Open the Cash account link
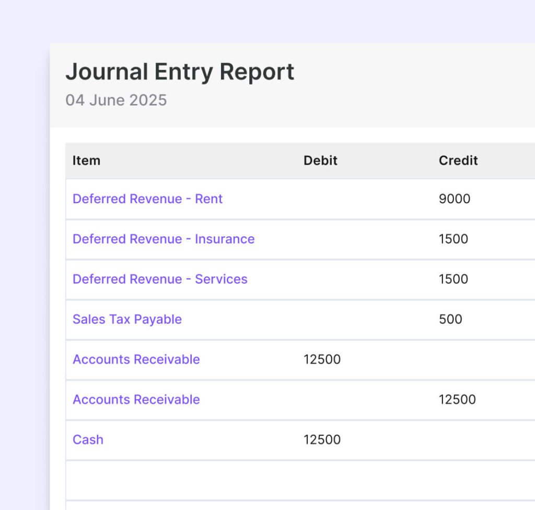 click(x=88, y=440)
